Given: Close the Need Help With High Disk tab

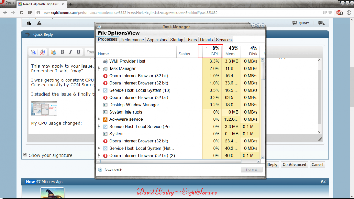Looking at the screenshot, I should click(63, 4).
